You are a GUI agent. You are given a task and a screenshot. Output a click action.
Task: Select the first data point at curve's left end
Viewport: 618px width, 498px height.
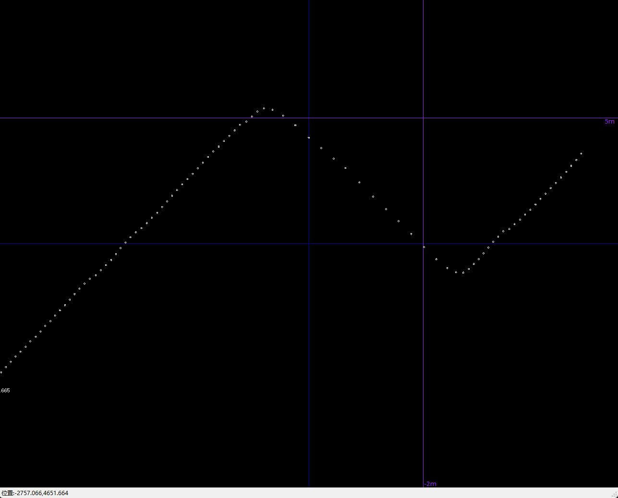coord(1,373)
